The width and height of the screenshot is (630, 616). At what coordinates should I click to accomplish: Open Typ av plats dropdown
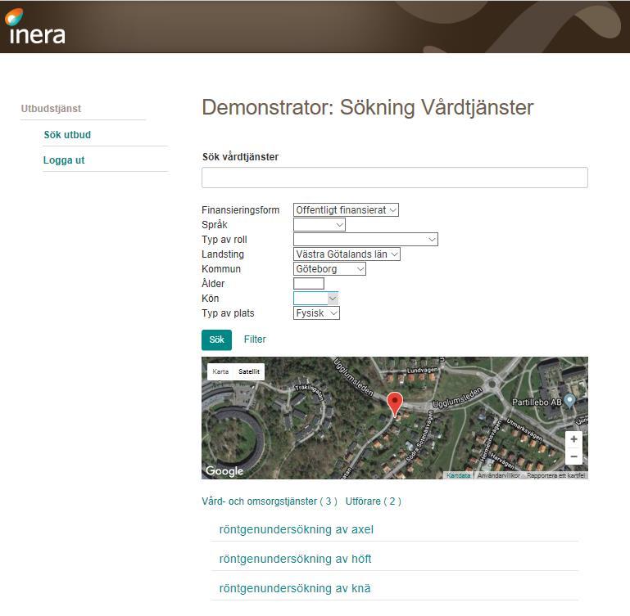point(316,313)
